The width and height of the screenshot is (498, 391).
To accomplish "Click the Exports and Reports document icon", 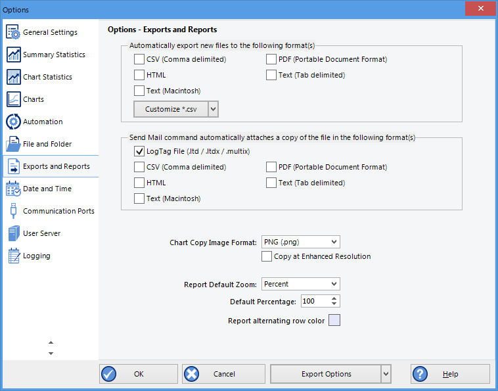I will (x=13, y=166).
